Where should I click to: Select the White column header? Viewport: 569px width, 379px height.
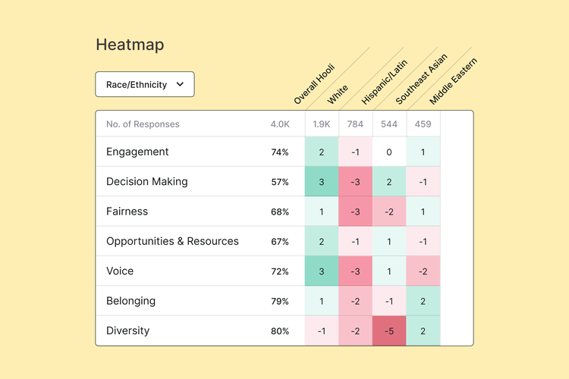pyautogui.click(x=338, y=93)
